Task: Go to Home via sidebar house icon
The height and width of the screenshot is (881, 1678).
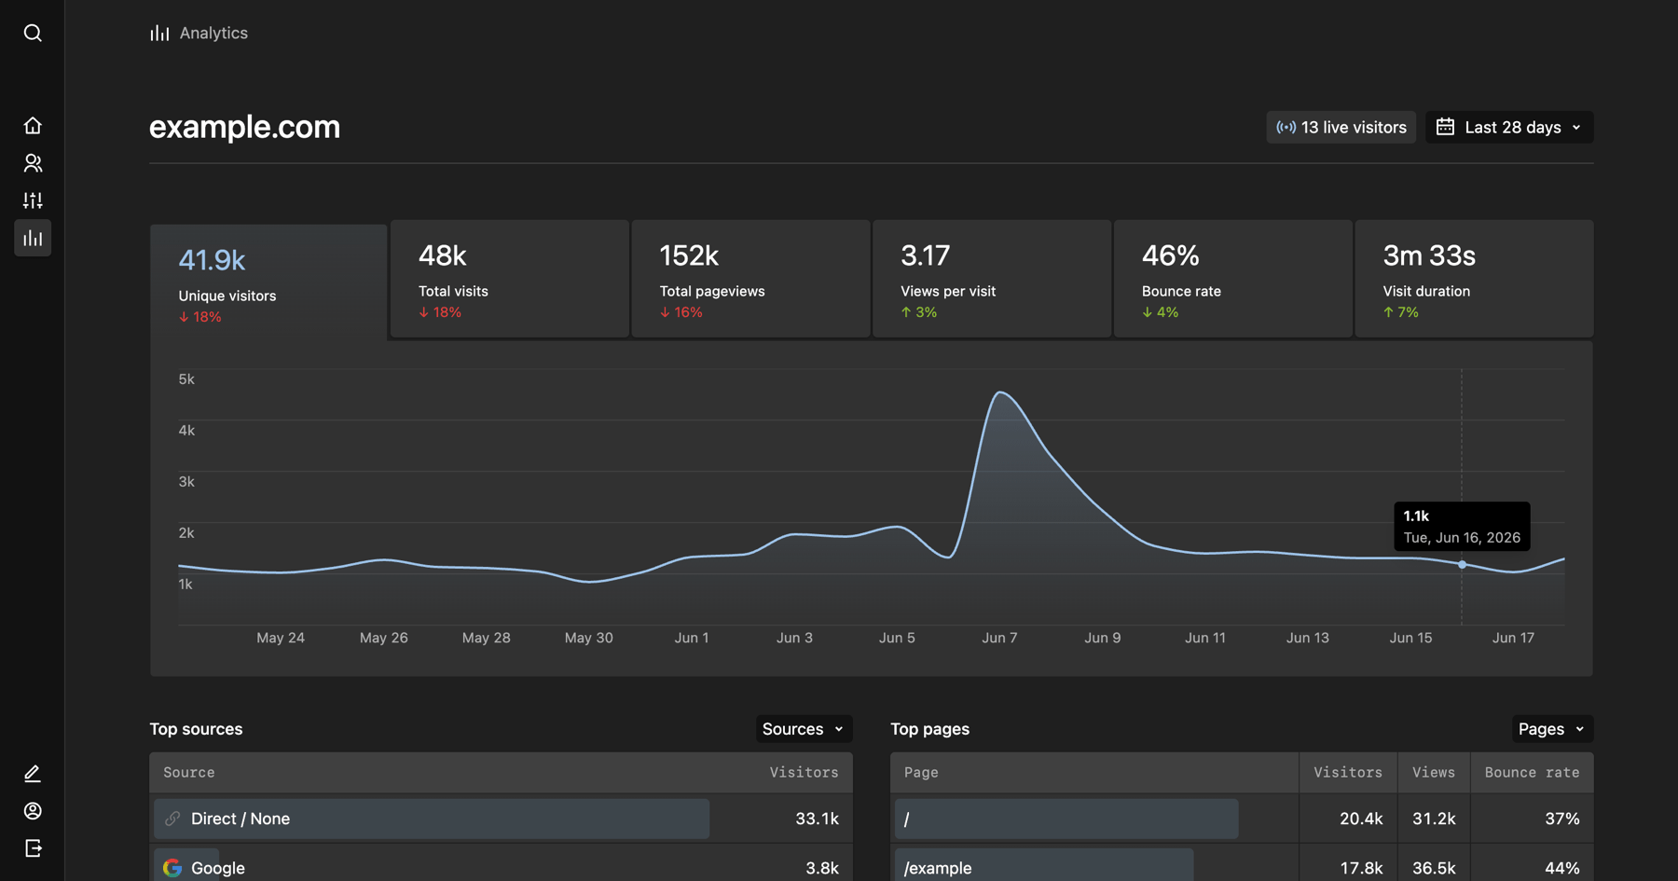Action: 33,125
